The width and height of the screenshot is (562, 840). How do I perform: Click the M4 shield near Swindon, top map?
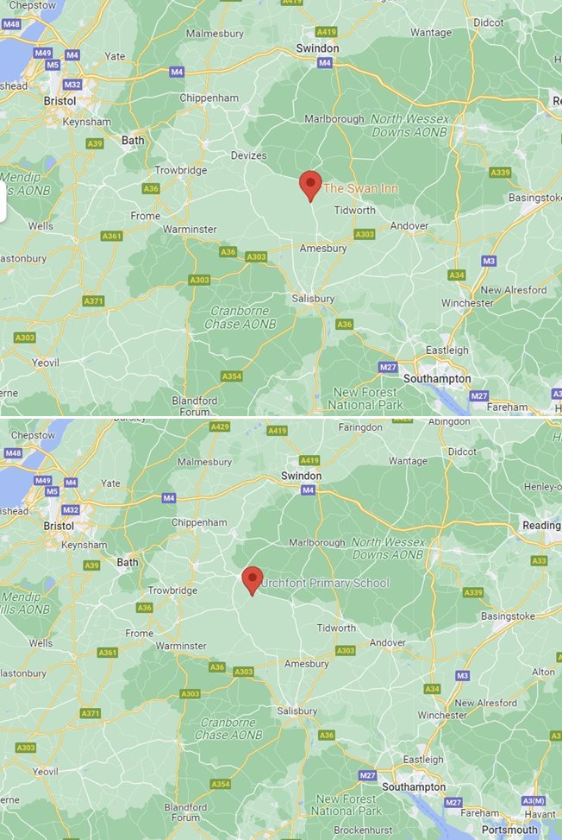(x=325, y=63)
